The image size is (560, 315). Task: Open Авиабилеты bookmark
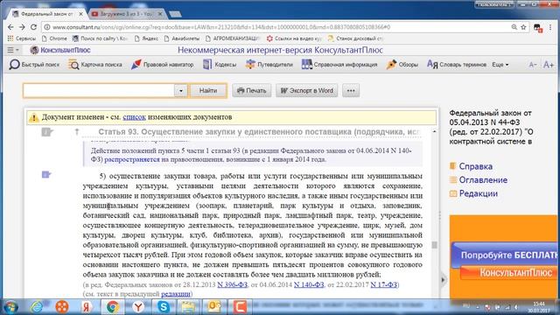coord(182,38)
